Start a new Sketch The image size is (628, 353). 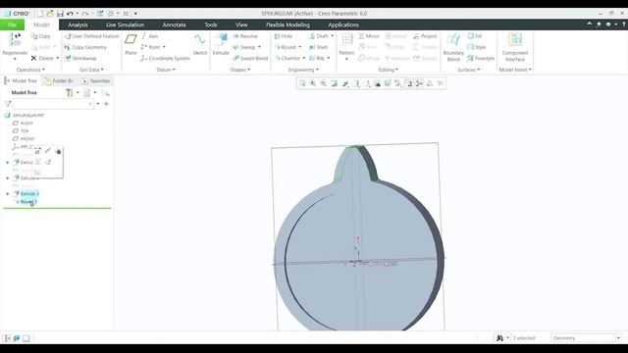click(x=200, y=44)
